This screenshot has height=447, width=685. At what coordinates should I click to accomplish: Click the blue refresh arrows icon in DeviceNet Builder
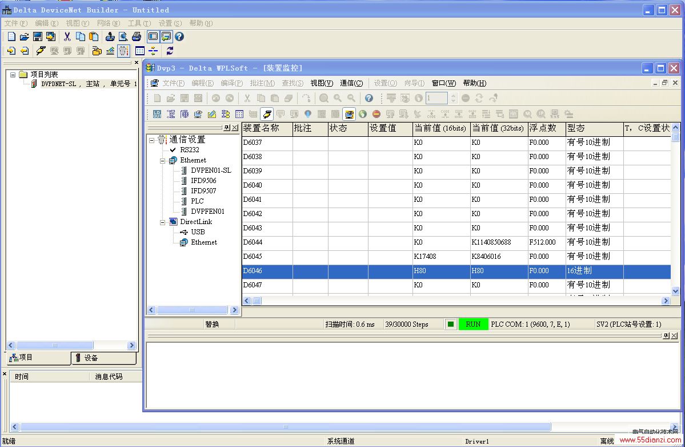tap(170, 51)
